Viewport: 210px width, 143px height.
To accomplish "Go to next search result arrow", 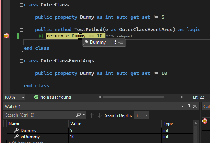I will [99, 115].
